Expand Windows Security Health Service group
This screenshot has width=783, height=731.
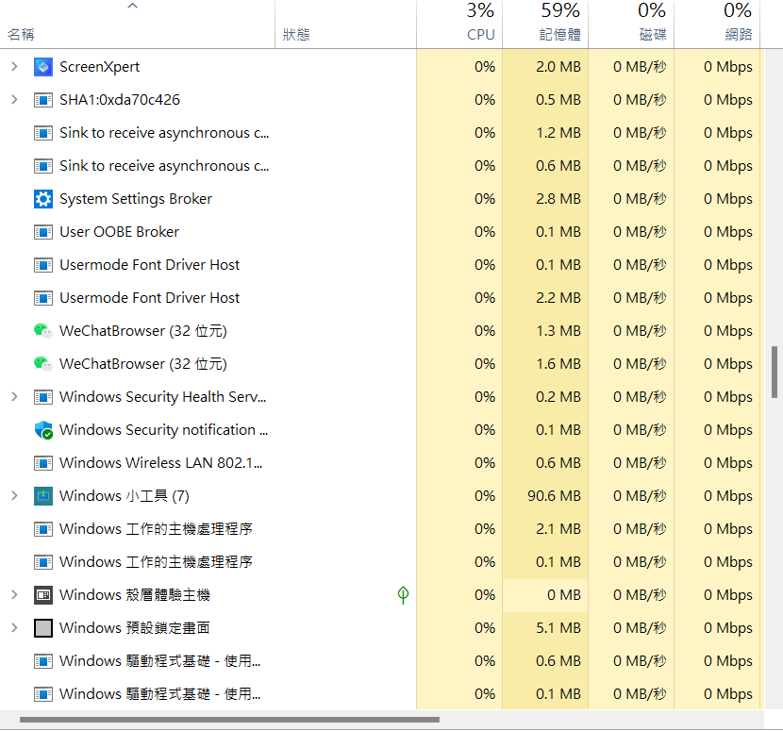point(14,396)
